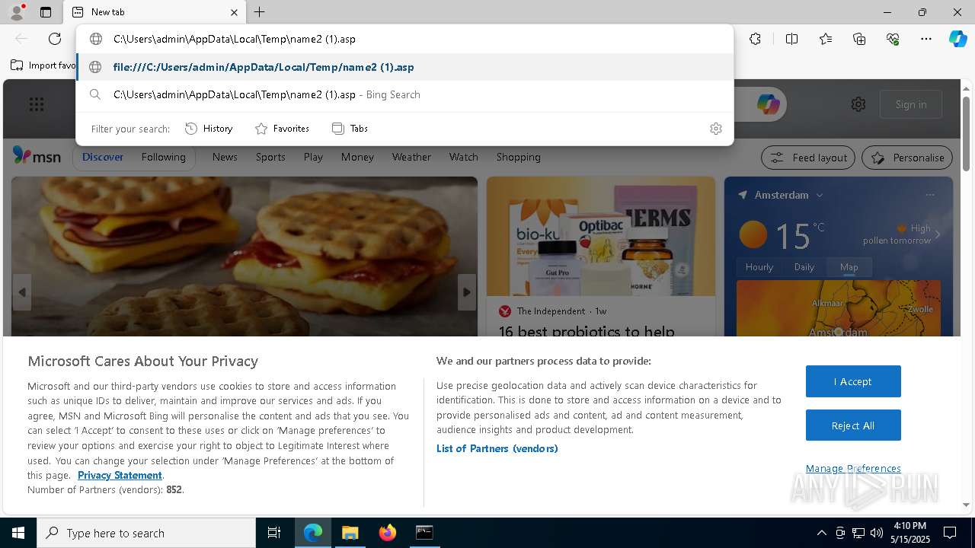Open the Favorites star toolbar icon
Viewport: 975px width, 548px height.
[826, 39]
